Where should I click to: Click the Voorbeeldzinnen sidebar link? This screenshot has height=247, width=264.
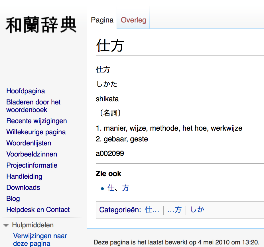tap(32, 154)
